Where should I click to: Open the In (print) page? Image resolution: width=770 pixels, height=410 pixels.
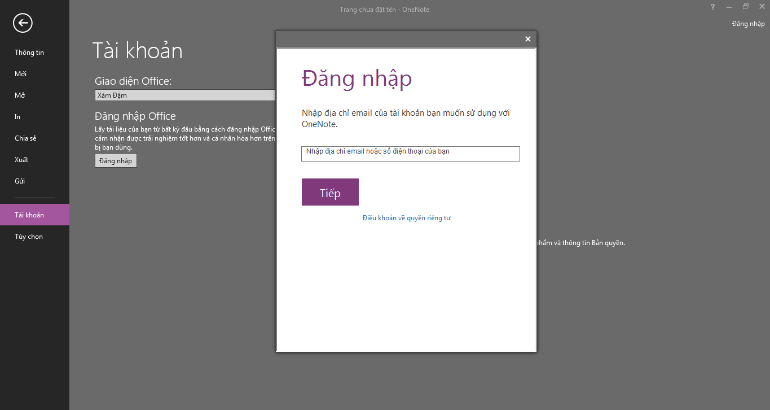coord(17,117)
